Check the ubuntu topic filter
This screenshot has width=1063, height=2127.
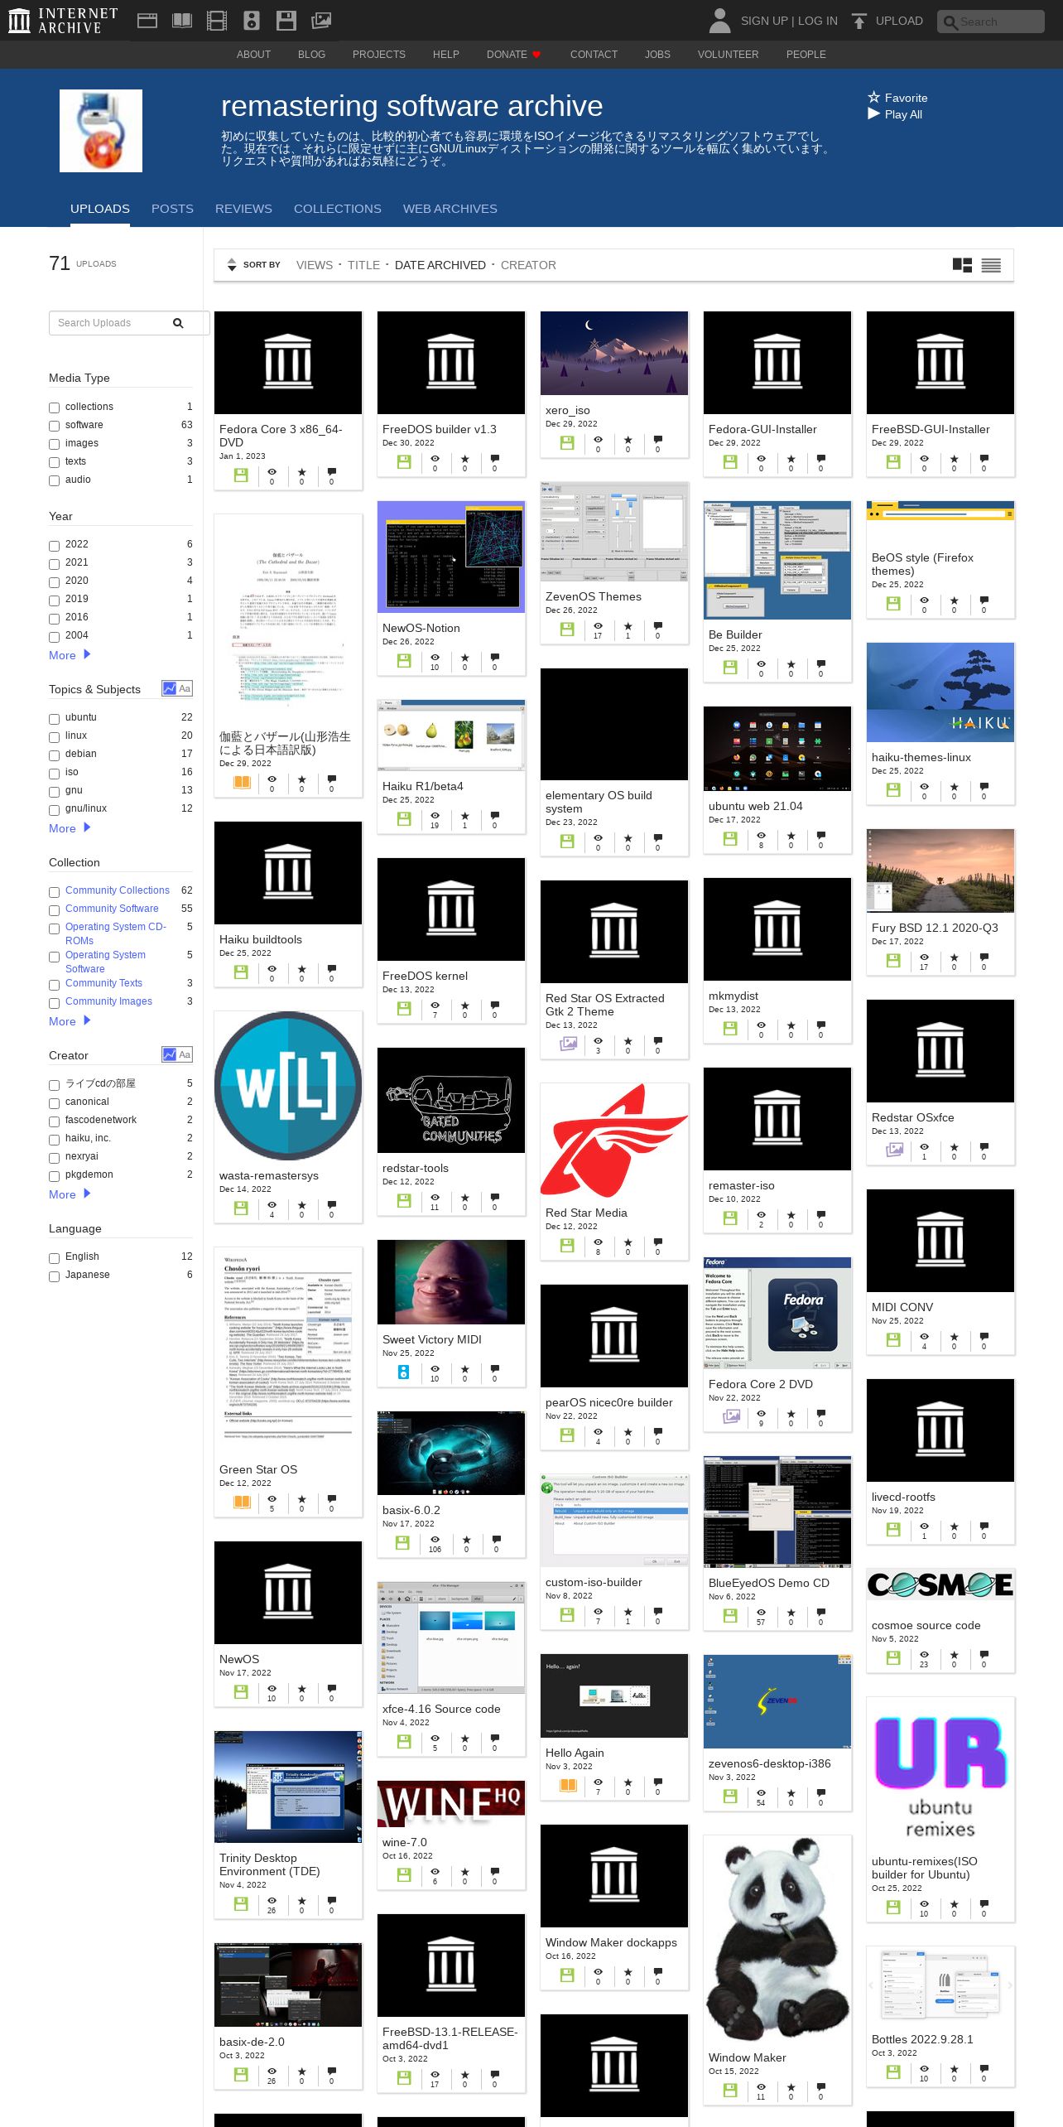pyautogui.click(x=54, y=719)
